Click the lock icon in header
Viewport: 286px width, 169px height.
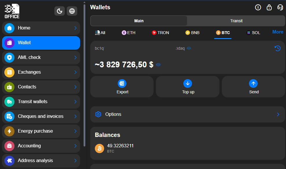pyautogui.click(x=269, y=8)
